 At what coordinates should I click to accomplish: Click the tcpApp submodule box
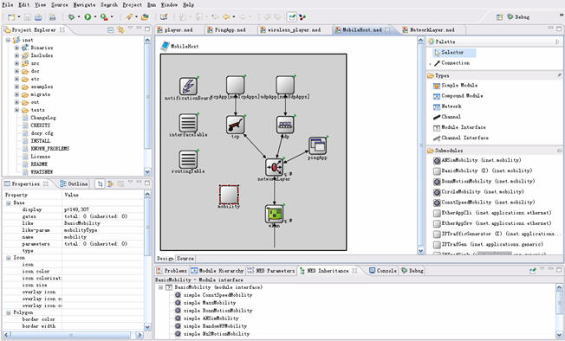(x=236, y=85)
